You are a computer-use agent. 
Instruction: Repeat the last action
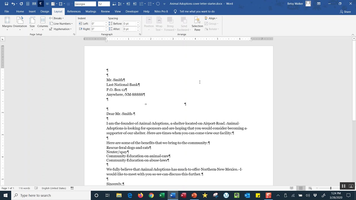(21, 4)
